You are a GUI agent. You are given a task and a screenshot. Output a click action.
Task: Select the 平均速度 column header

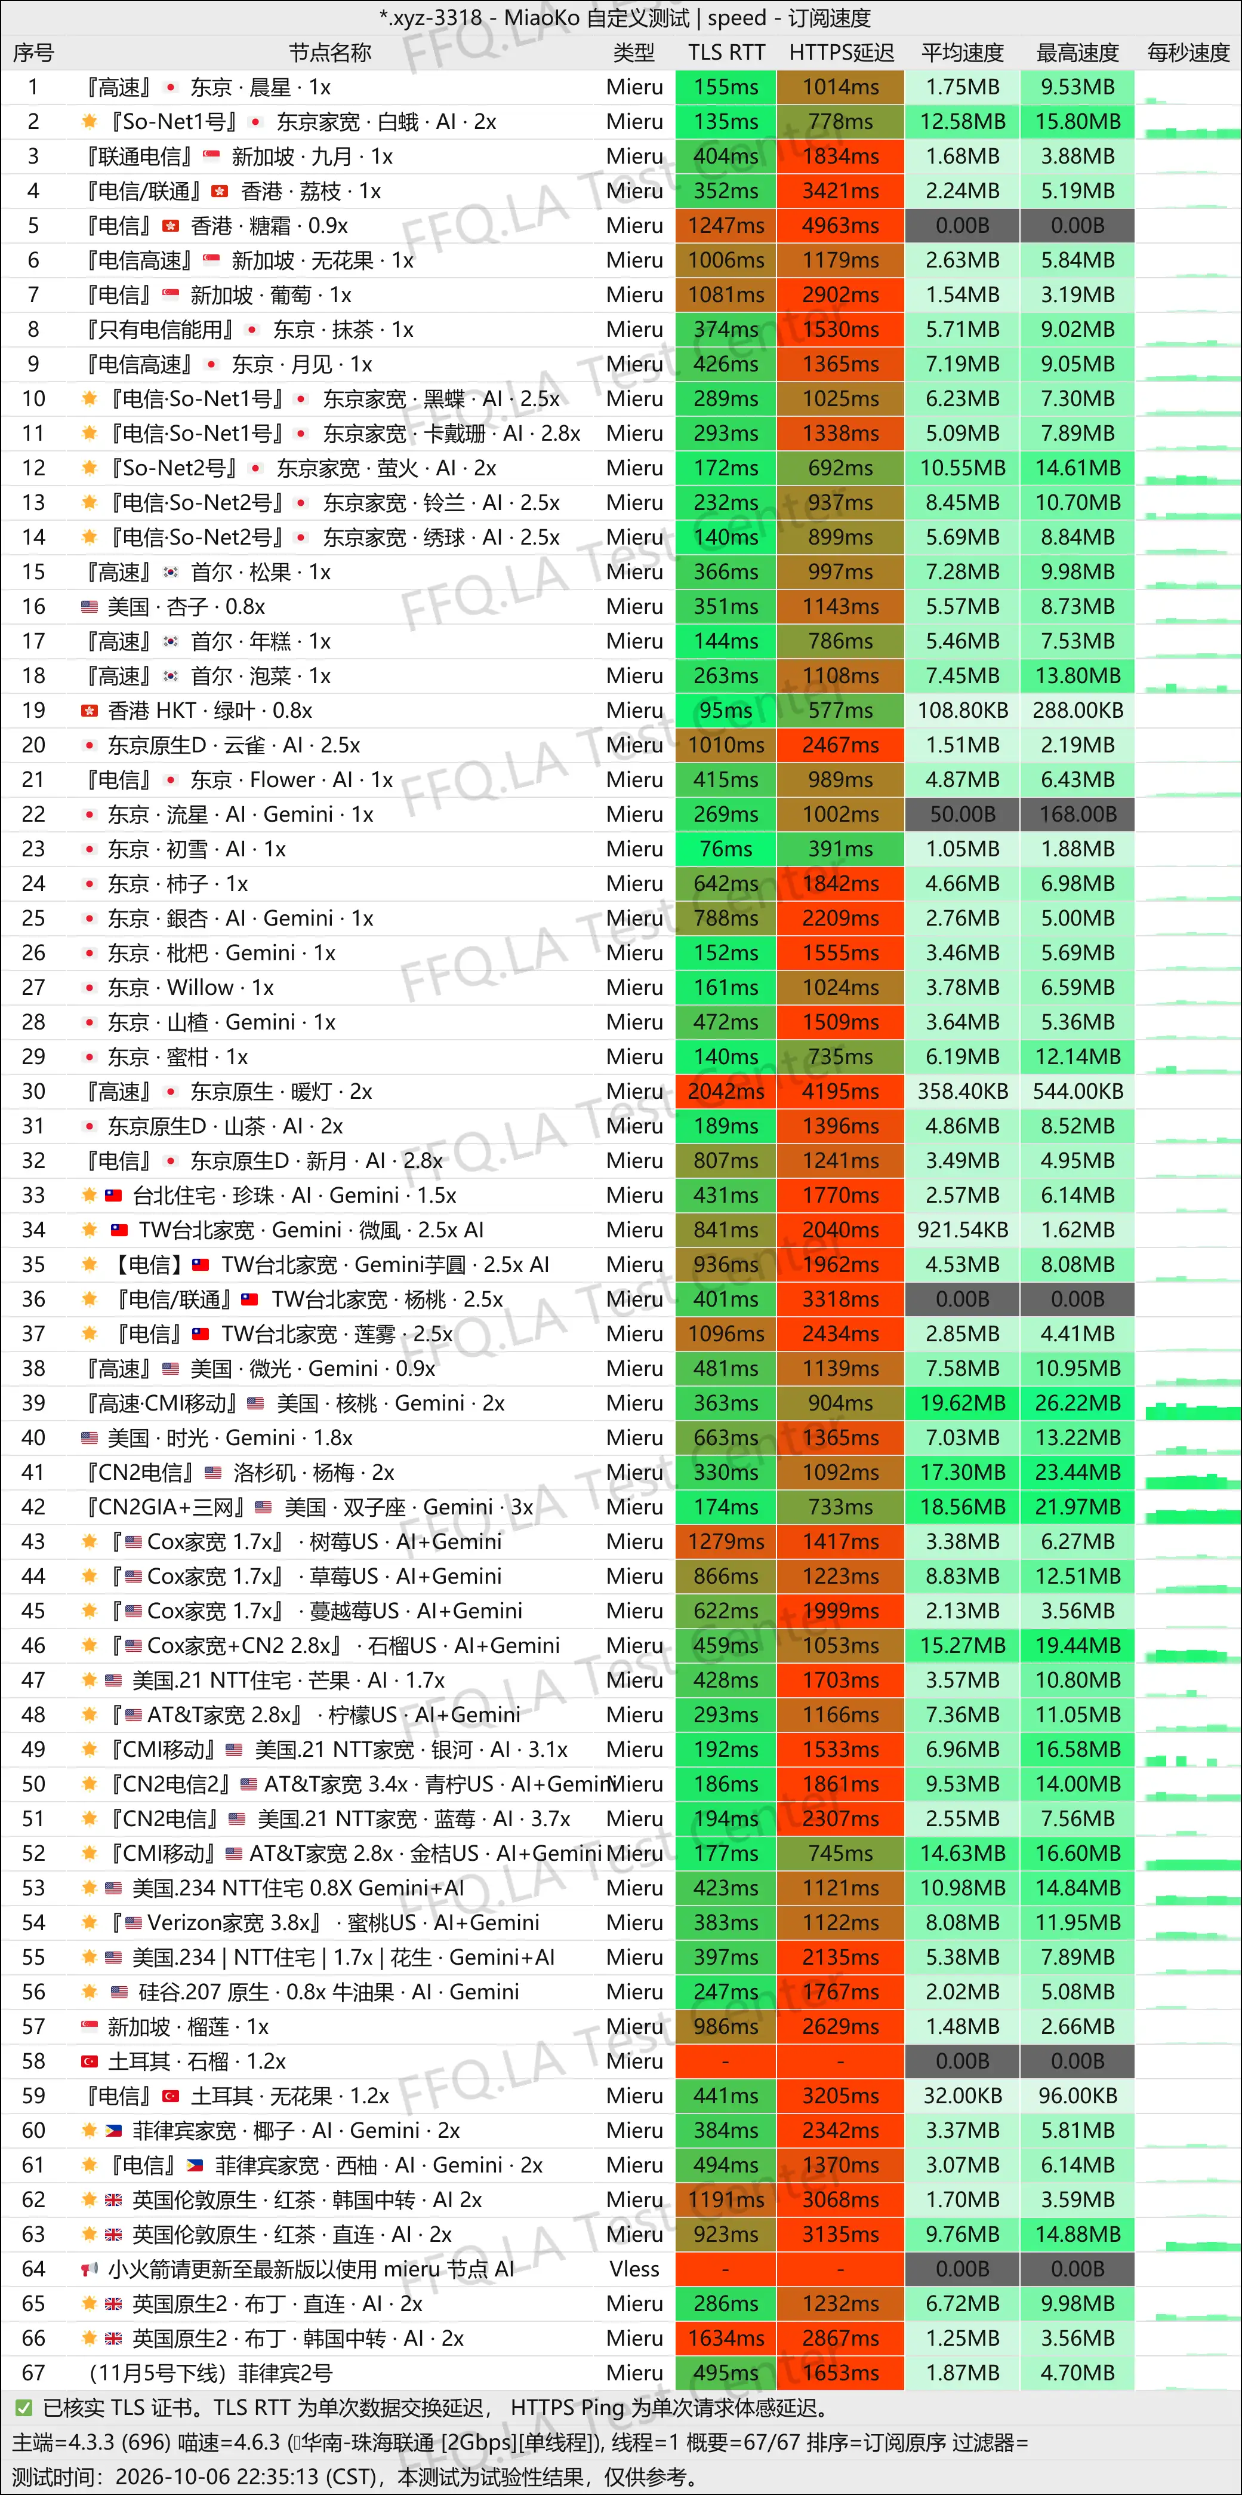coord(962,53)
